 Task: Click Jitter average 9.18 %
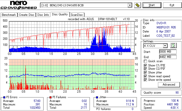130,101
